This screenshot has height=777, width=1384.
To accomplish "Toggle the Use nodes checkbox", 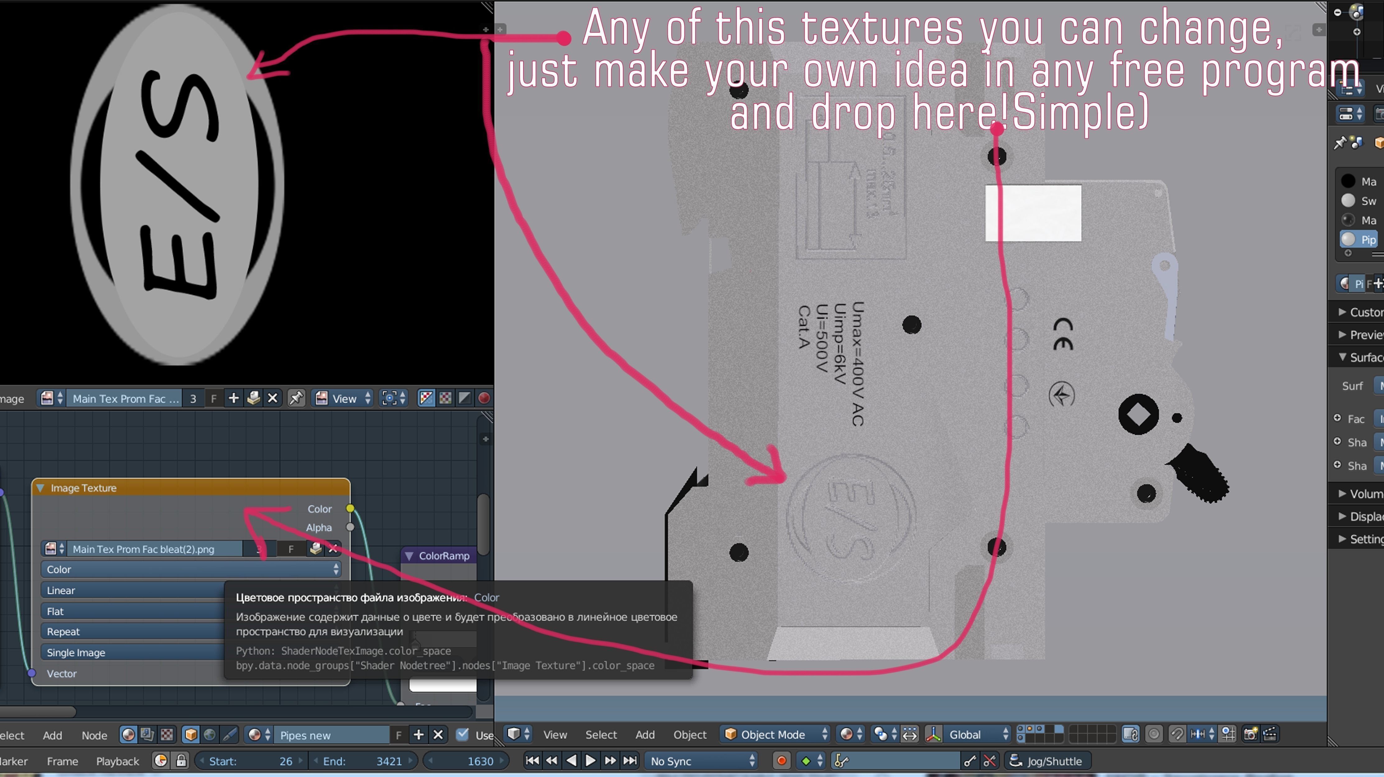I will click(x=462, y=734).
